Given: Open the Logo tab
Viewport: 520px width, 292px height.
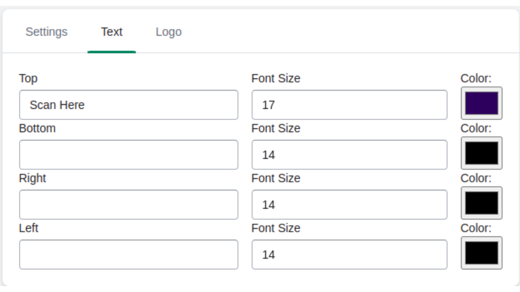Looking at the screenshot, I should click(168, 32).
